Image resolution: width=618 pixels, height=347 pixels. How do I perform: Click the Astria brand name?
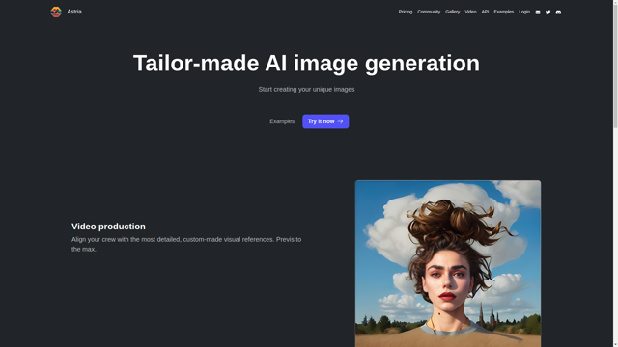(x=74, y=12)
